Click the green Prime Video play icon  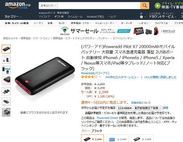158,6
